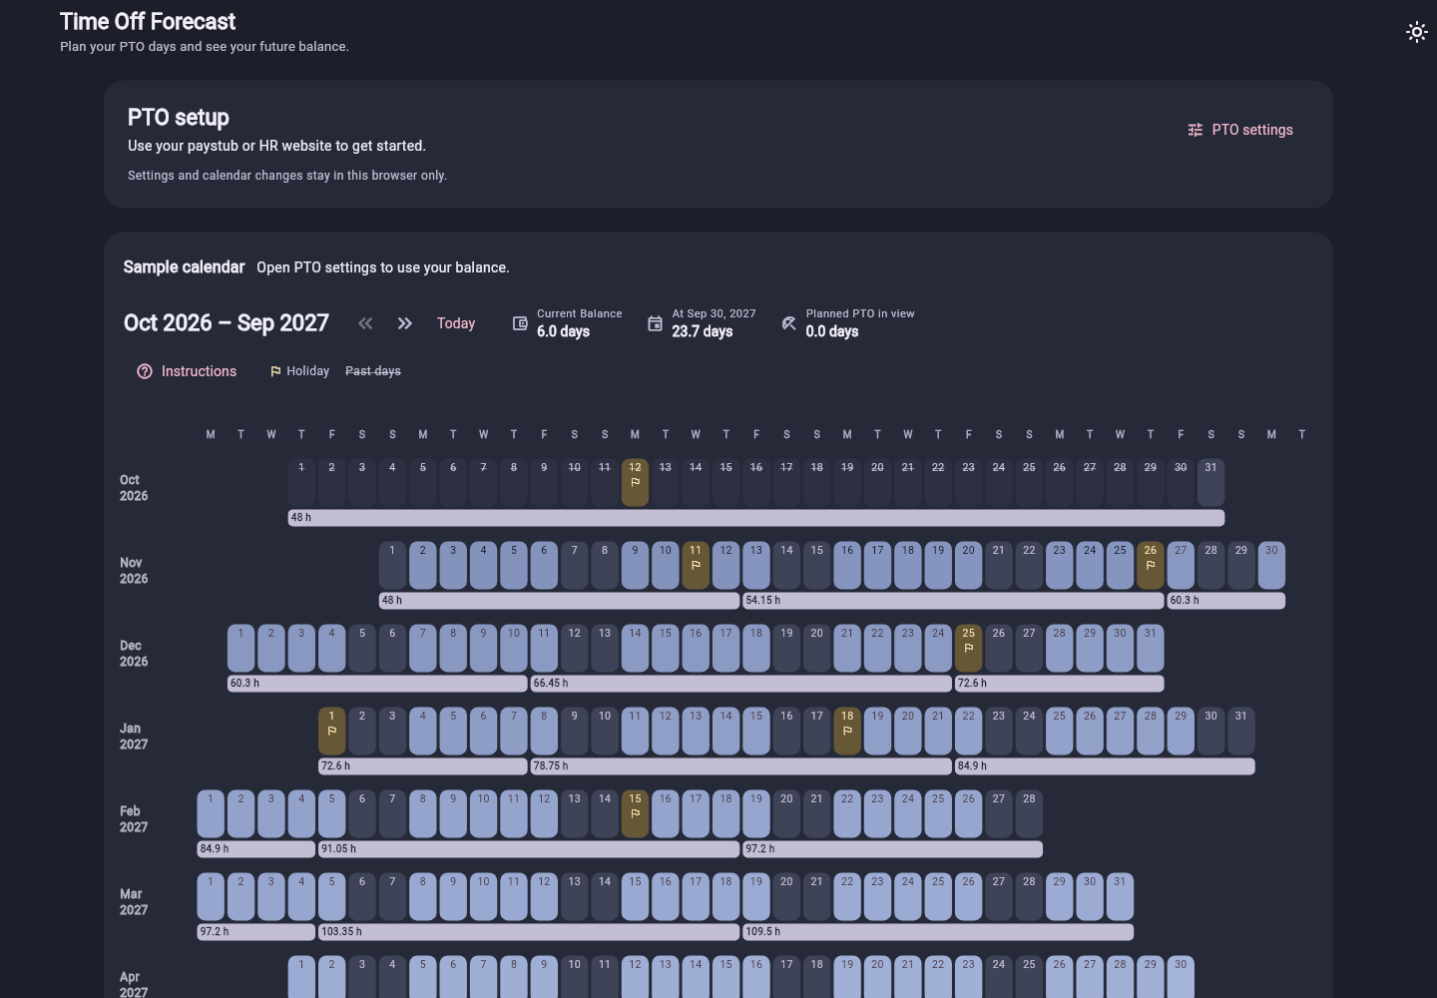Open PTO settings

pos(1239,130)
